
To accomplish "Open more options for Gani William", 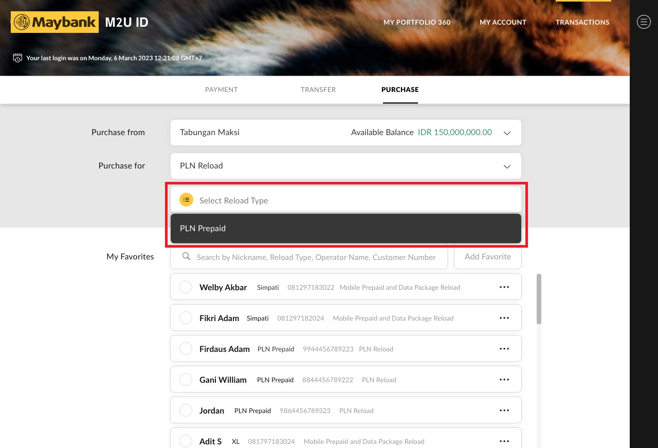I will [504, 380].
